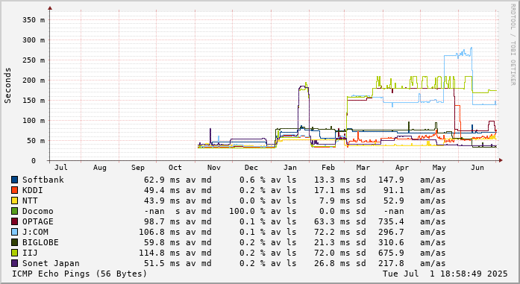Click Docomo's -nan average value
520x284 pixels.
[154, 211]
